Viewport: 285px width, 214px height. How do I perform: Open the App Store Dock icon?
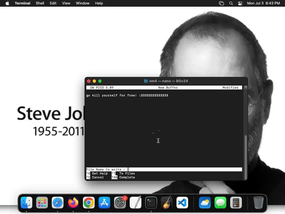pos(104,203)
